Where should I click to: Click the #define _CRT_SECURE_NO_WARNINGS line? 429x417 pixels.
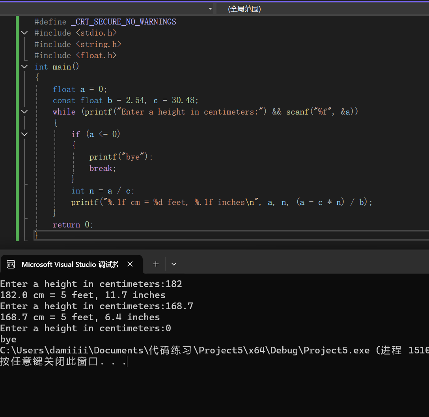point(105,22)
